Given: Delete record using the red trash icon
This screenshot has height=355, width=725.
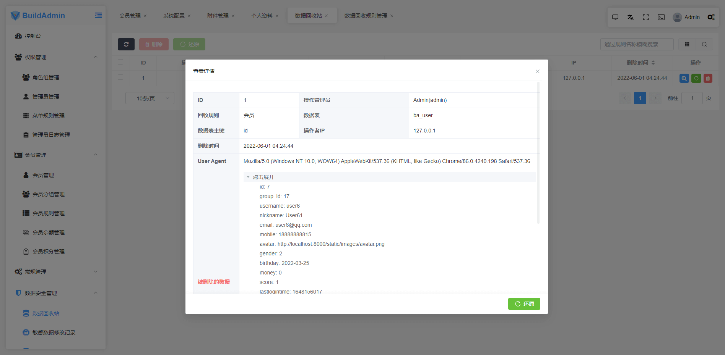Looking at the screenshot, I should (x=708, y=78).
